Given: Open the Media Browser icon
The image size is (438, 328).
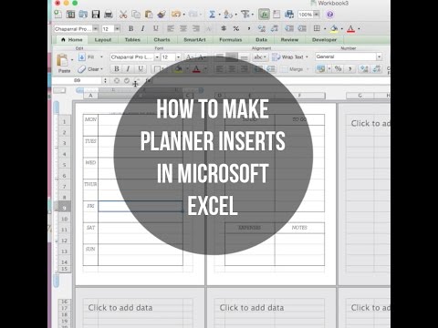Looking at the screenshot, I should [x=289, y=14].
